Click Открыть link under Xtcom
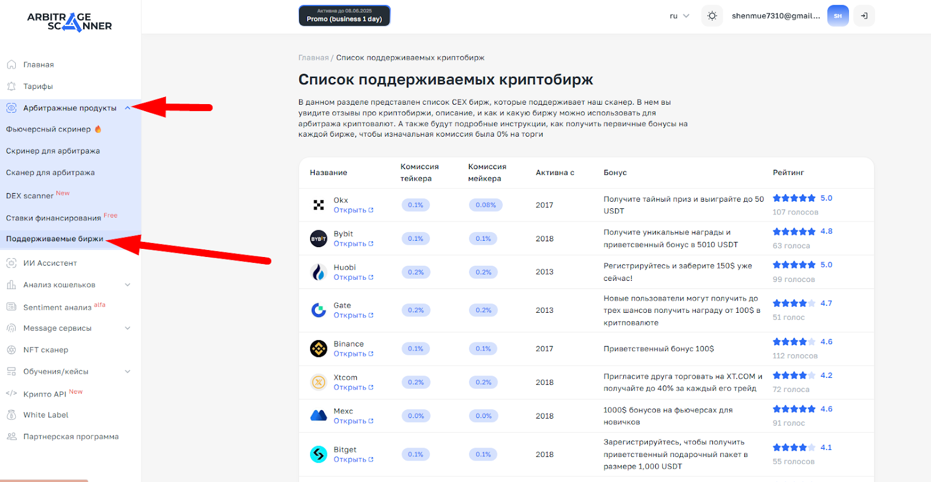Viewport: 931px width, 482px height. 353,388
